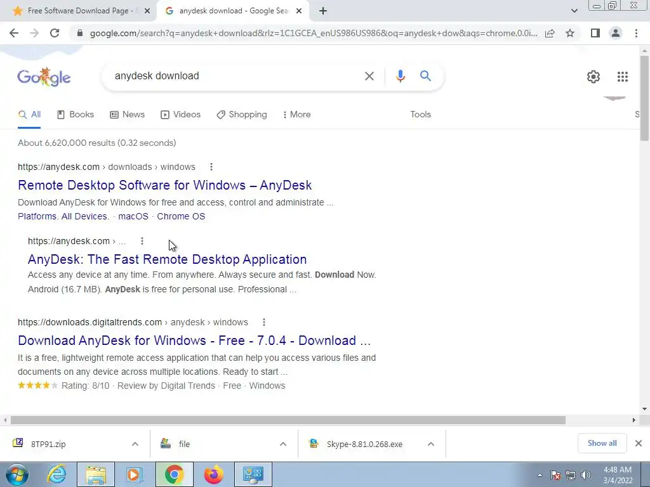Switch to Books results

(76, 115)
